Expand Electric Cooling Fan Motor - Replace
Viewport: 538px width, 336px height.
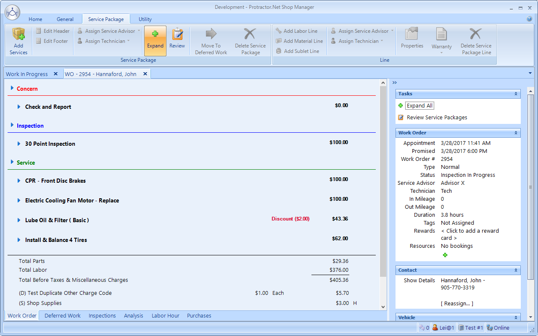pos(19,200)
